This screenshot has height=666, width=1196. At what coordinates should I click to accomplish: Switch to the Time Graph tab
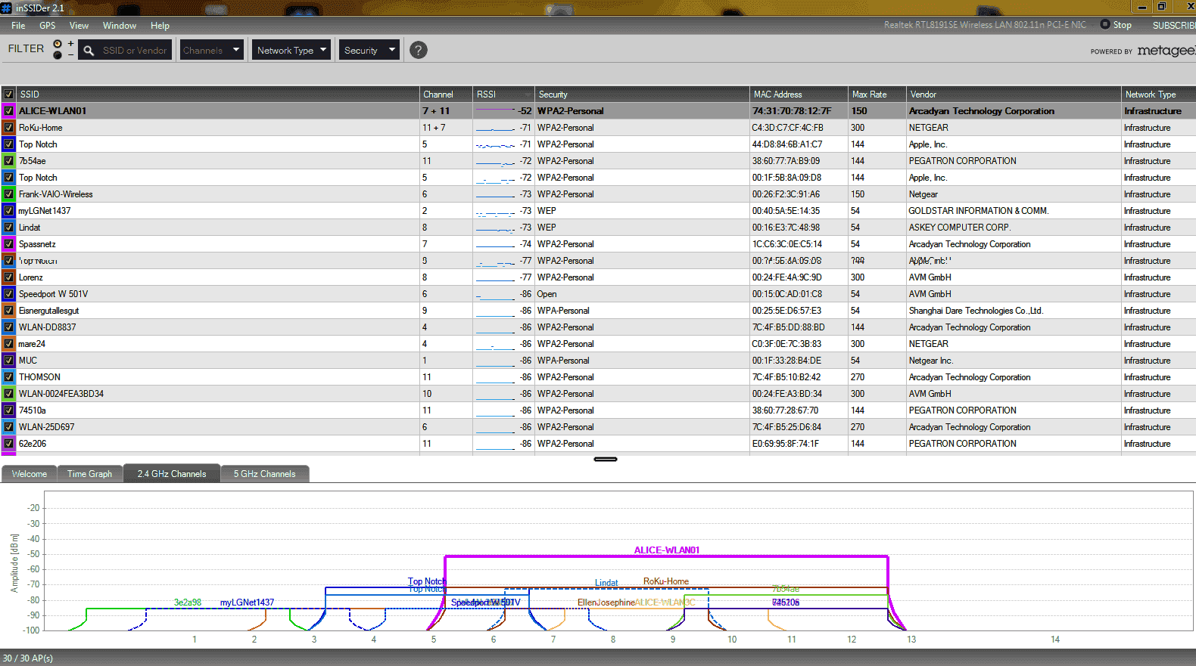click(x=89, y=474)
